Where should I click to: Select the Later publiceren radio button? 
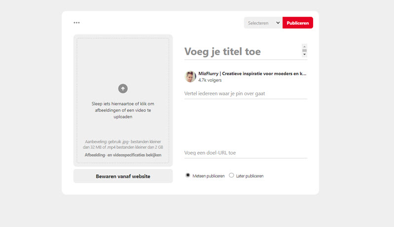(x=231, y=175)
